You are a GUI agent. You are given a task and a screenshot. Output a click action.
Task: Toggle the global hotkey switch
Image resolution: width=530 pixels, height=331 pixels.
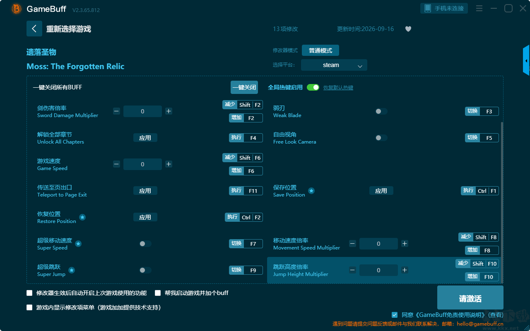[x=313, y=87]
